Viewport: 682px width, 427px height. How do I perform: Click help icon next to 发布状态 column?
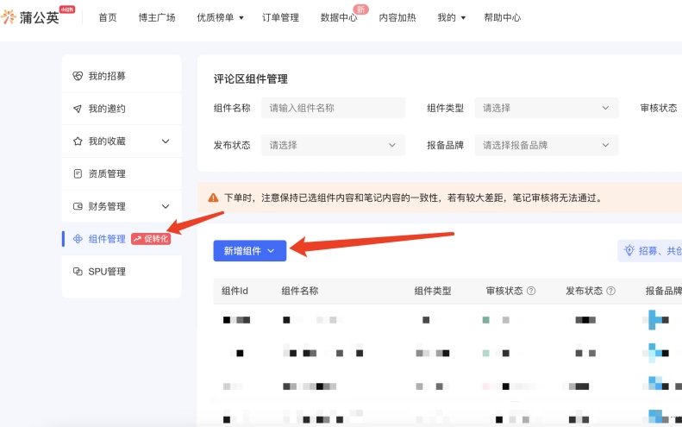(x=610, y=291)
